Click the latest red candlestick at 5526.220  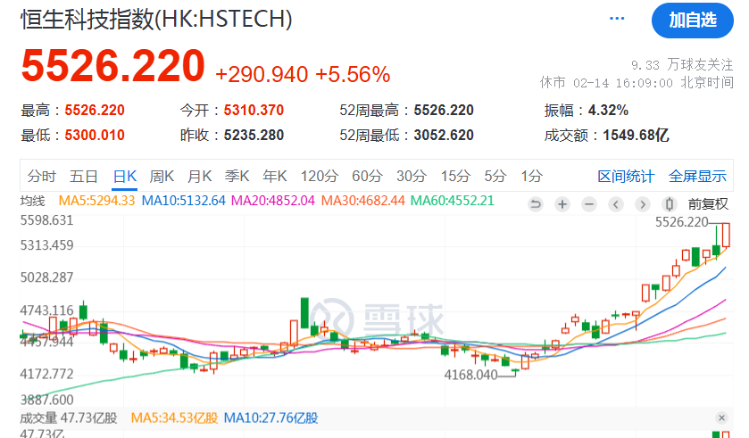726,235
